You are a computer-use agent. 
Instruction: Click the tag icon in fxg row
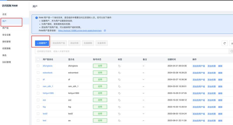click(x=119, y=107)
